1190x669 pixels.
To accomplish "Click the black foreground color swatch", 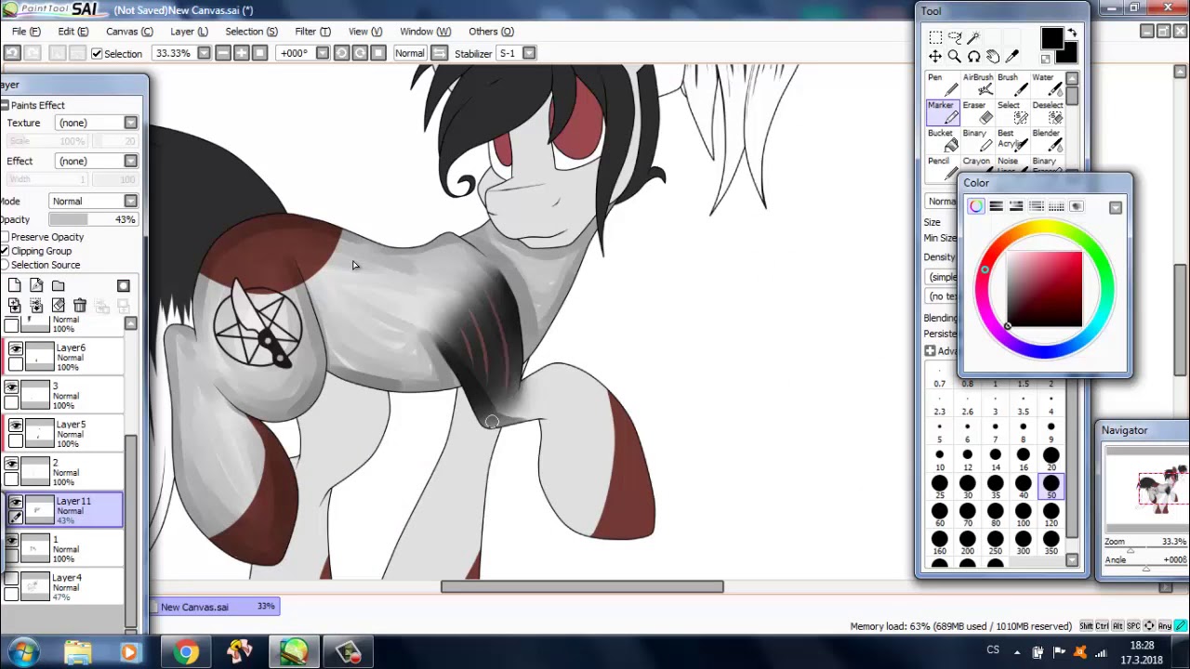I will (x=1051, y=39).
